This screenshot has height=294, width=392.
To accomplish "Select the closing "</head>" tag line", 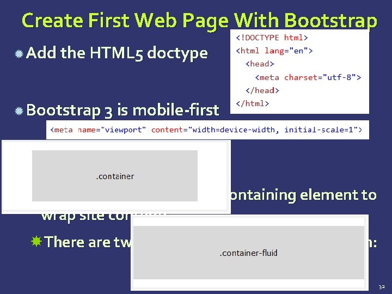I will click(262, 90).
